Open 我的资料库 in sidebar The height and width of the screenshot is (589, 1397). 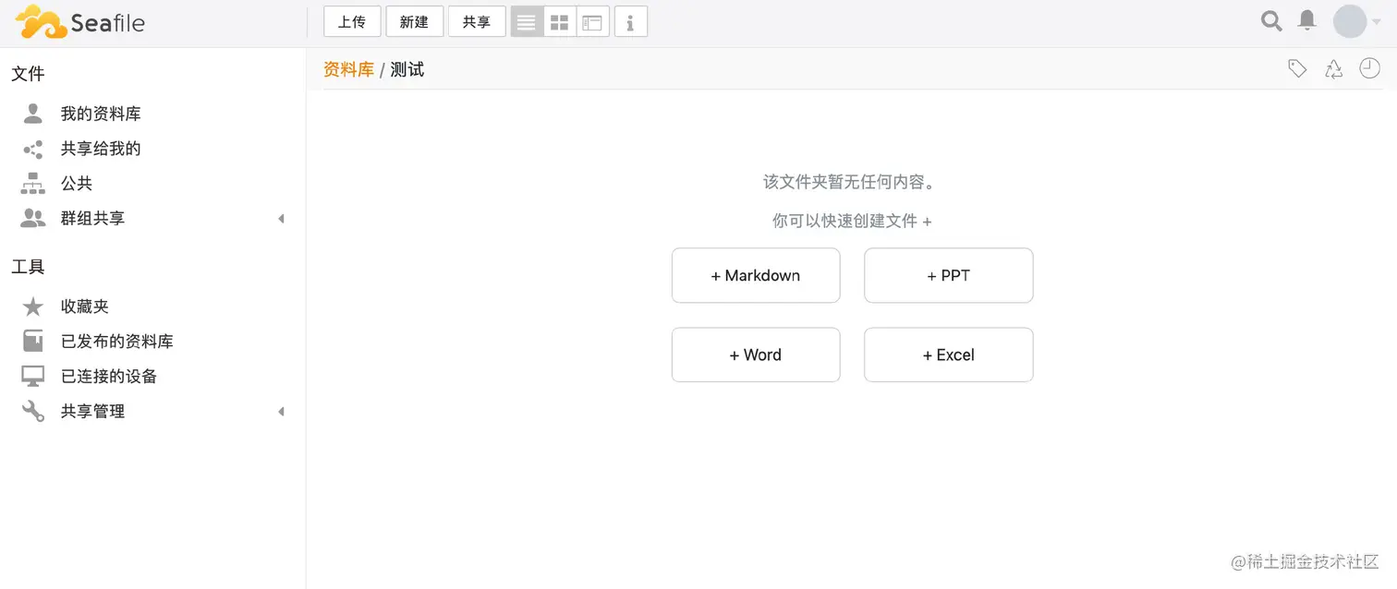tap(101, 114)
